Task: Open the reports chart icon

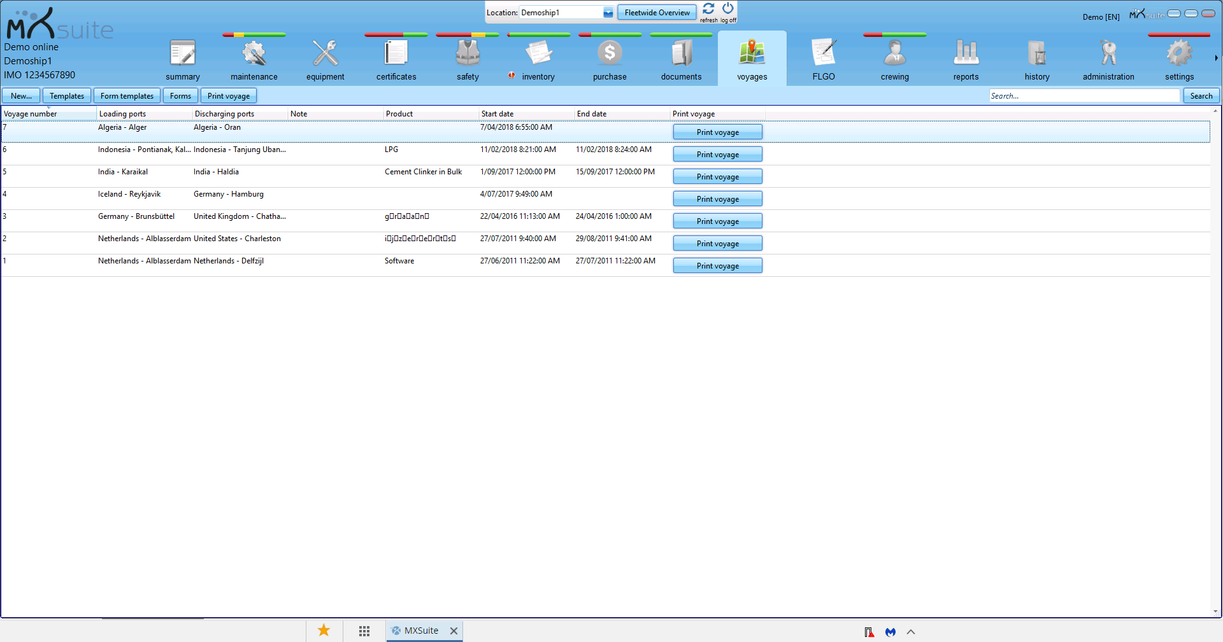Action: click(966, 54)
